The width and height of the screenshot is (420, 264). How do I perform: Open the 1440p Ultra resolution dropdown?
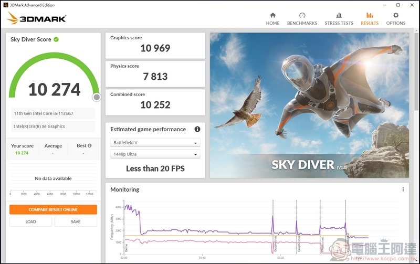tap(155, 154)
